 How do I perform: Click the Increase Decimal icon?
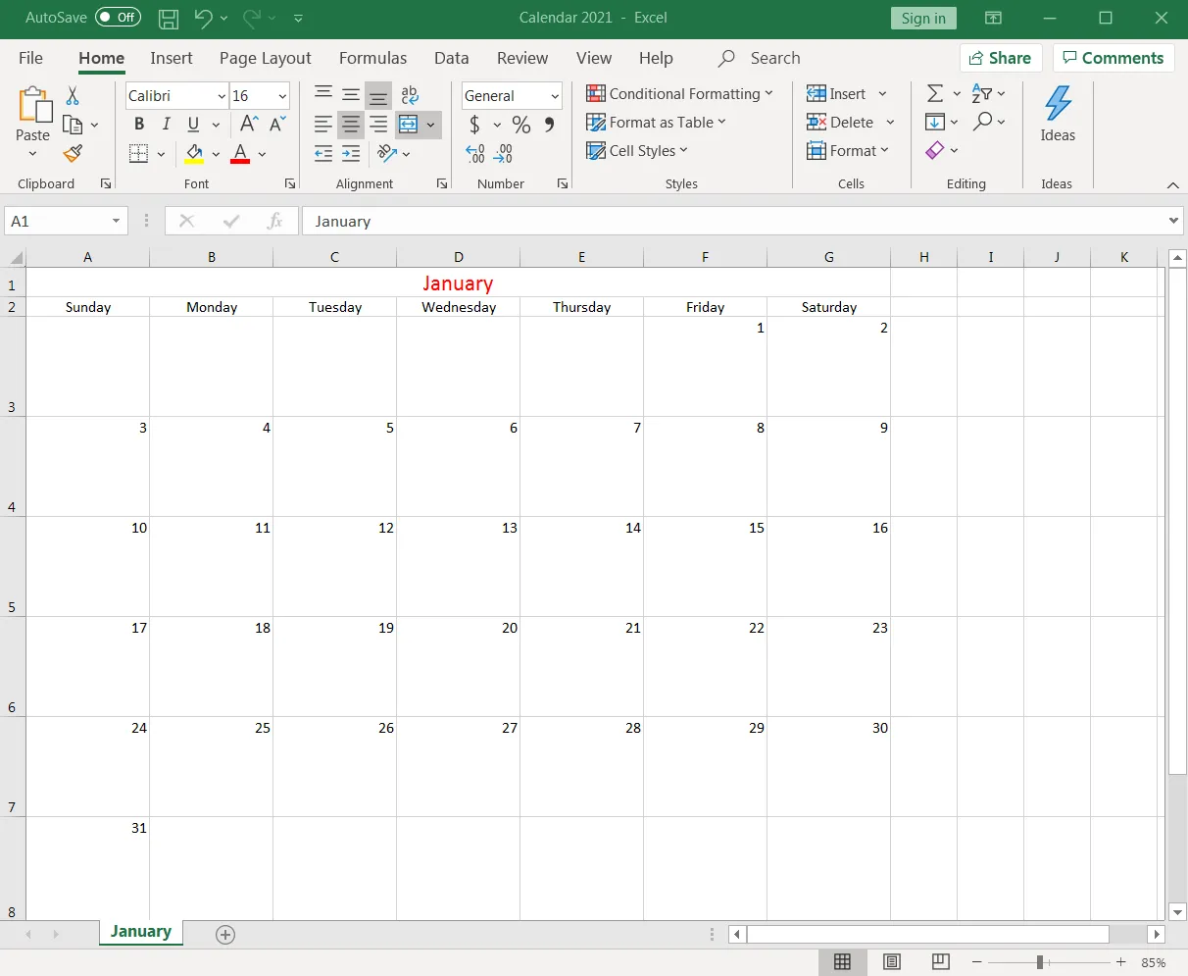(x=475, y=154)
